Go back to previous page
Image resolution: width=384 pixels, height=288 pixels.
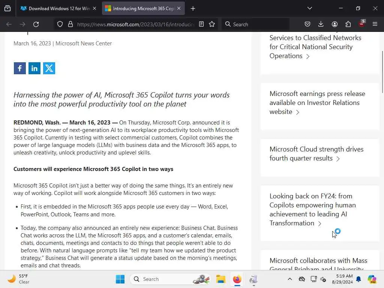(9, 24)
